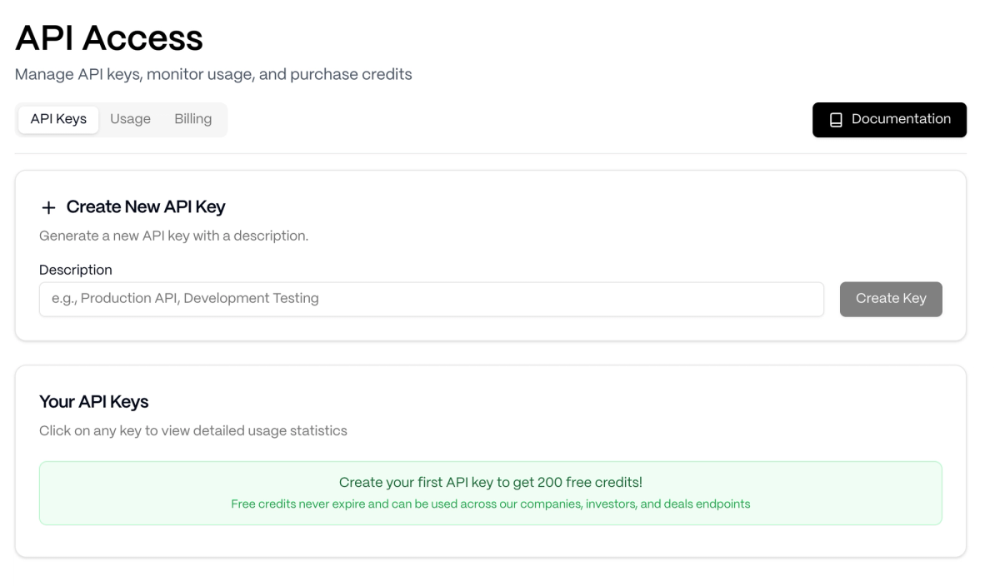Open the Billing tab

coord(192,119)
